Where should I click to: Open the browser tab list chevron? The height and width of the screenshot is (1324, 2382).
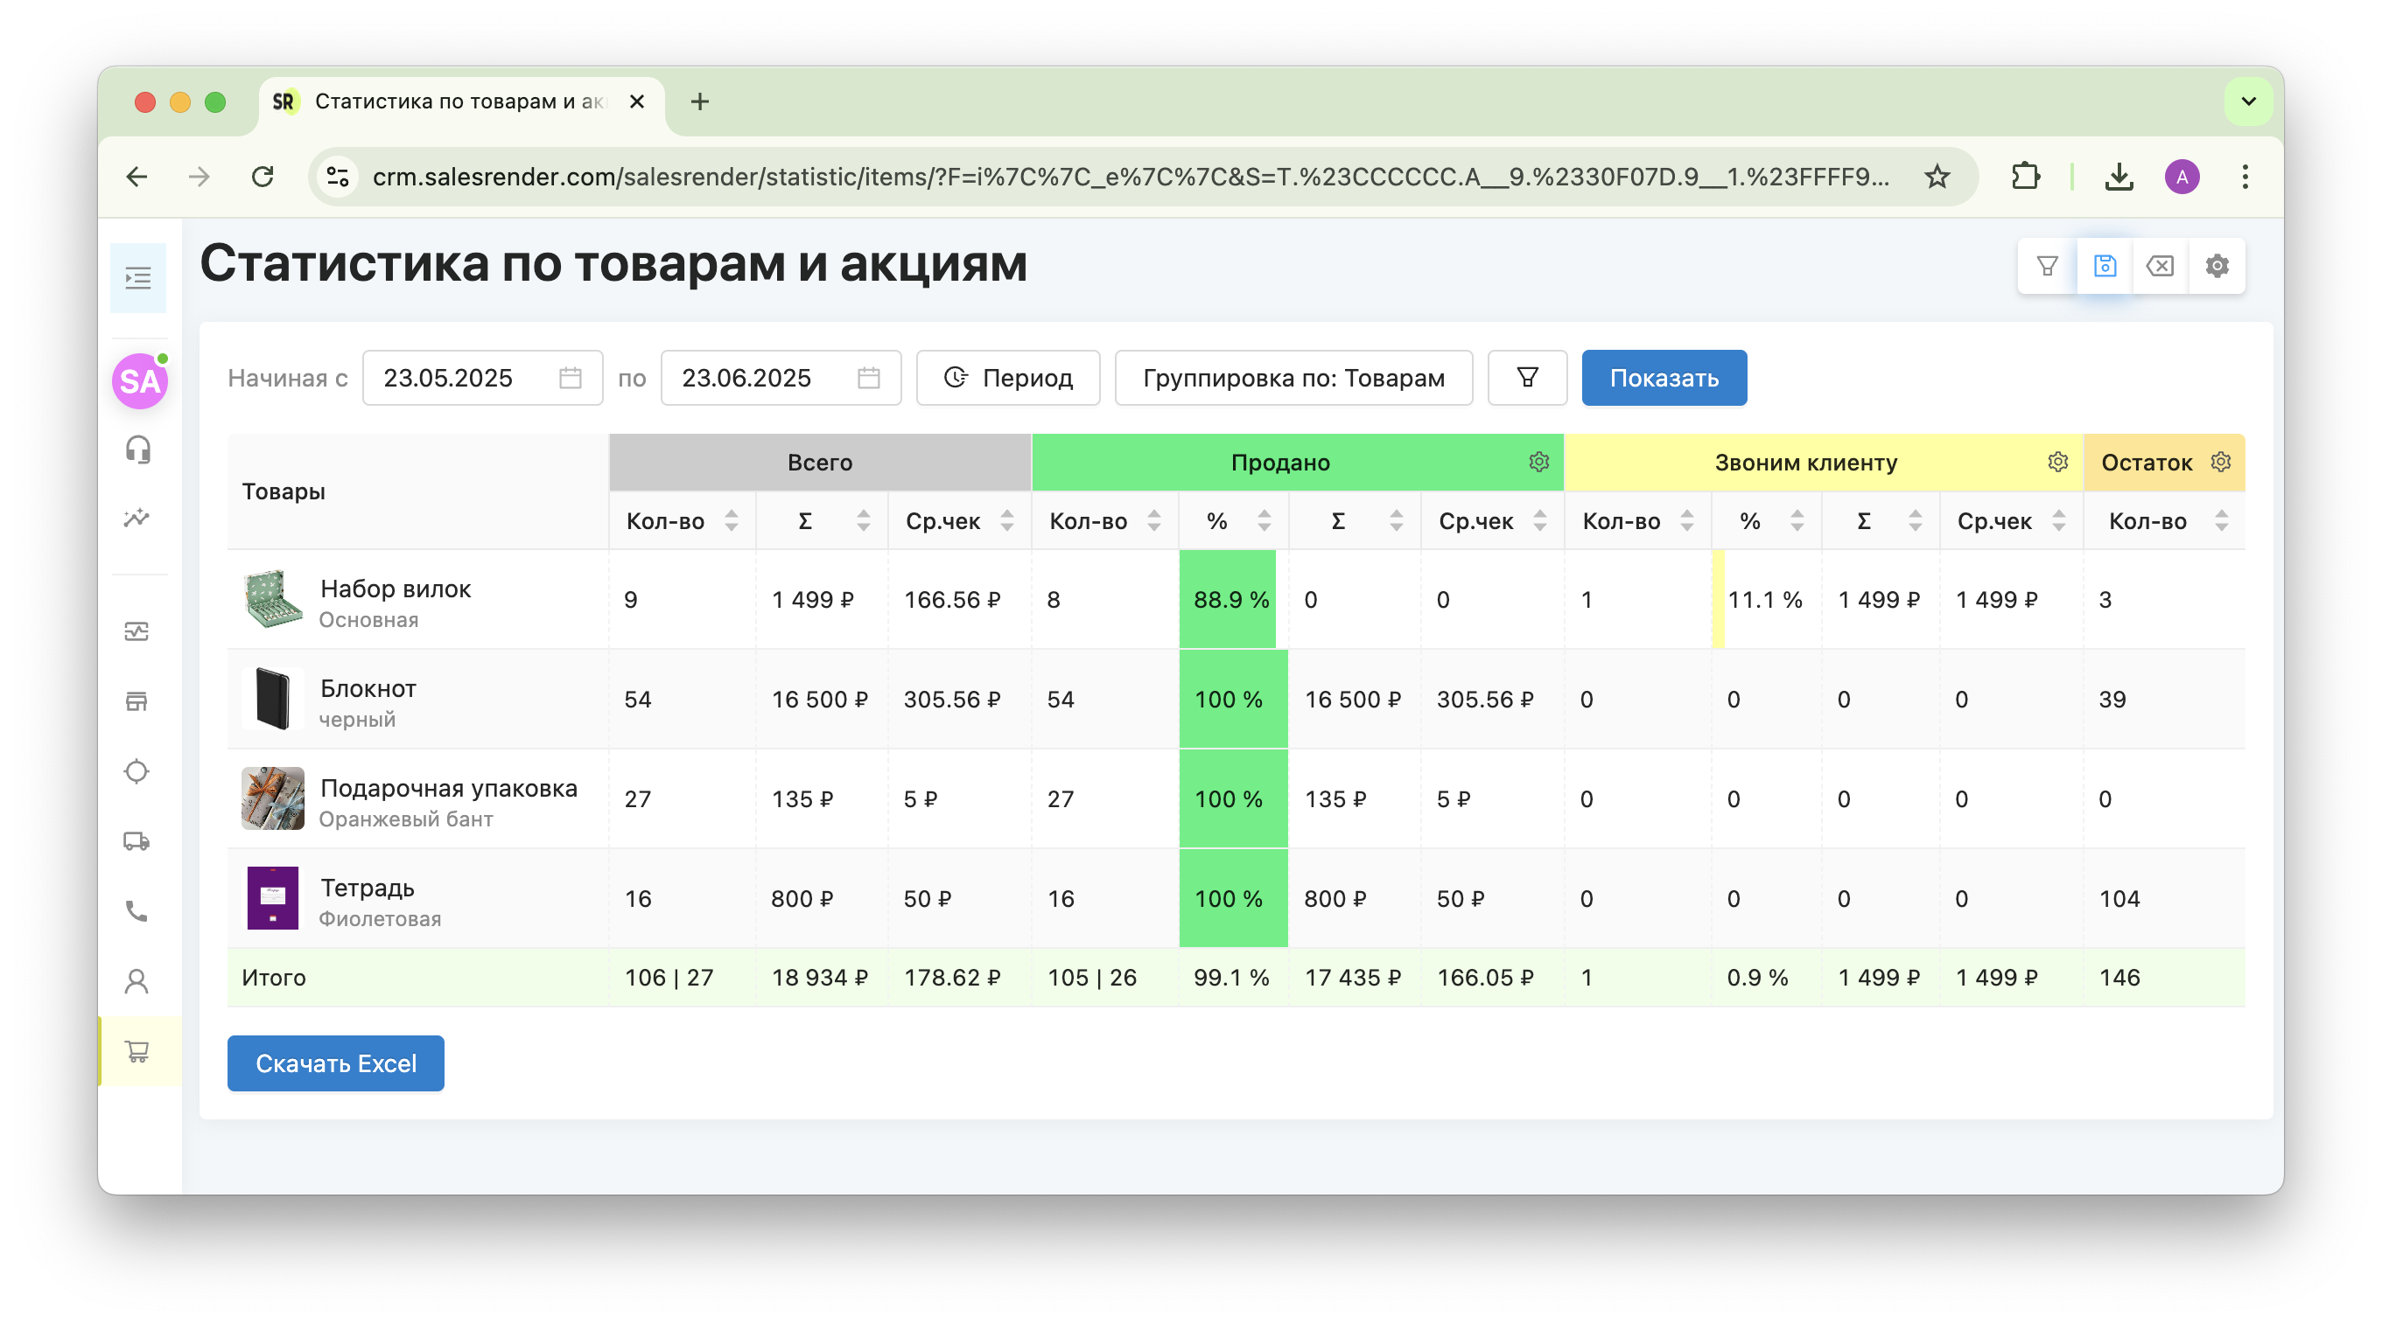coord(2249,101)
